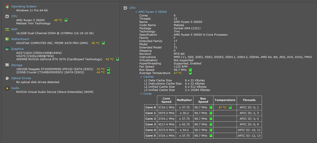The width and height of the screenshot is (317, 143).
Task: Click the CPU chip icon in summary
Action: pyautogui.click(x=7, y=16)
